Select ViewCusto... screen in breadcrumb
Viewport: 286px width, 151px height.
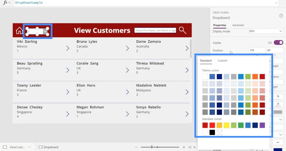(17, 147)
